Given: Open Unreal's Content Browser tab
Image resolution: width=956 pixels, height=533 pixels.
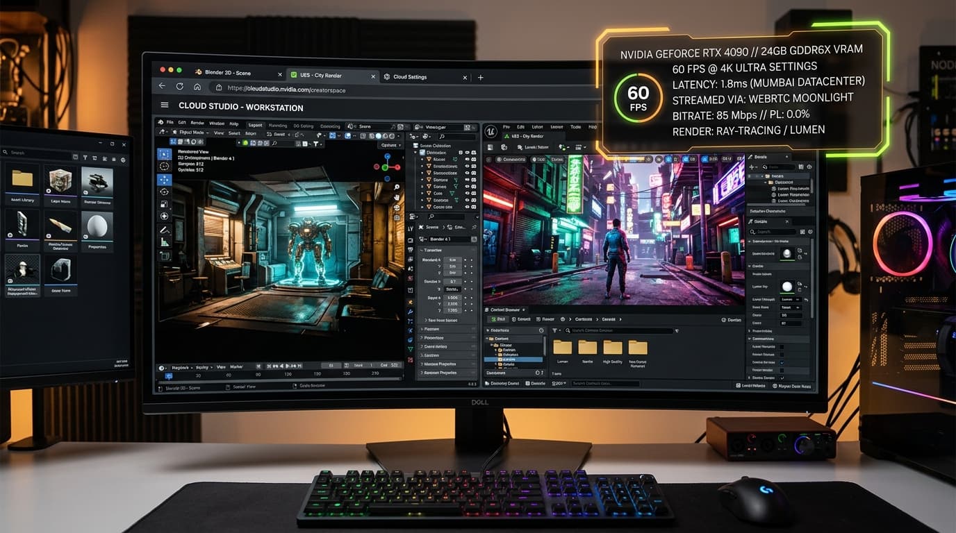Looking at the screenshot, I should tap(504, 310).
